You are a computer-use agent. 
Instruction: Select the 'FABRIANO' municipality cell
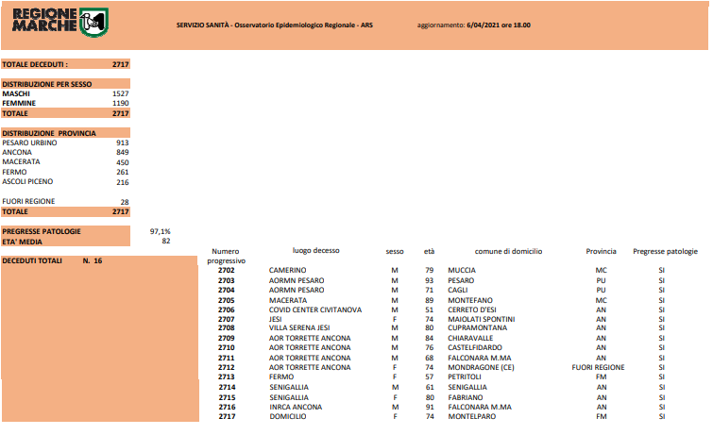coord(466,397)
